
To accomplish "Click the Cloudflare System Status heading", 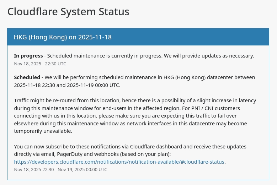I will point(68,12).
